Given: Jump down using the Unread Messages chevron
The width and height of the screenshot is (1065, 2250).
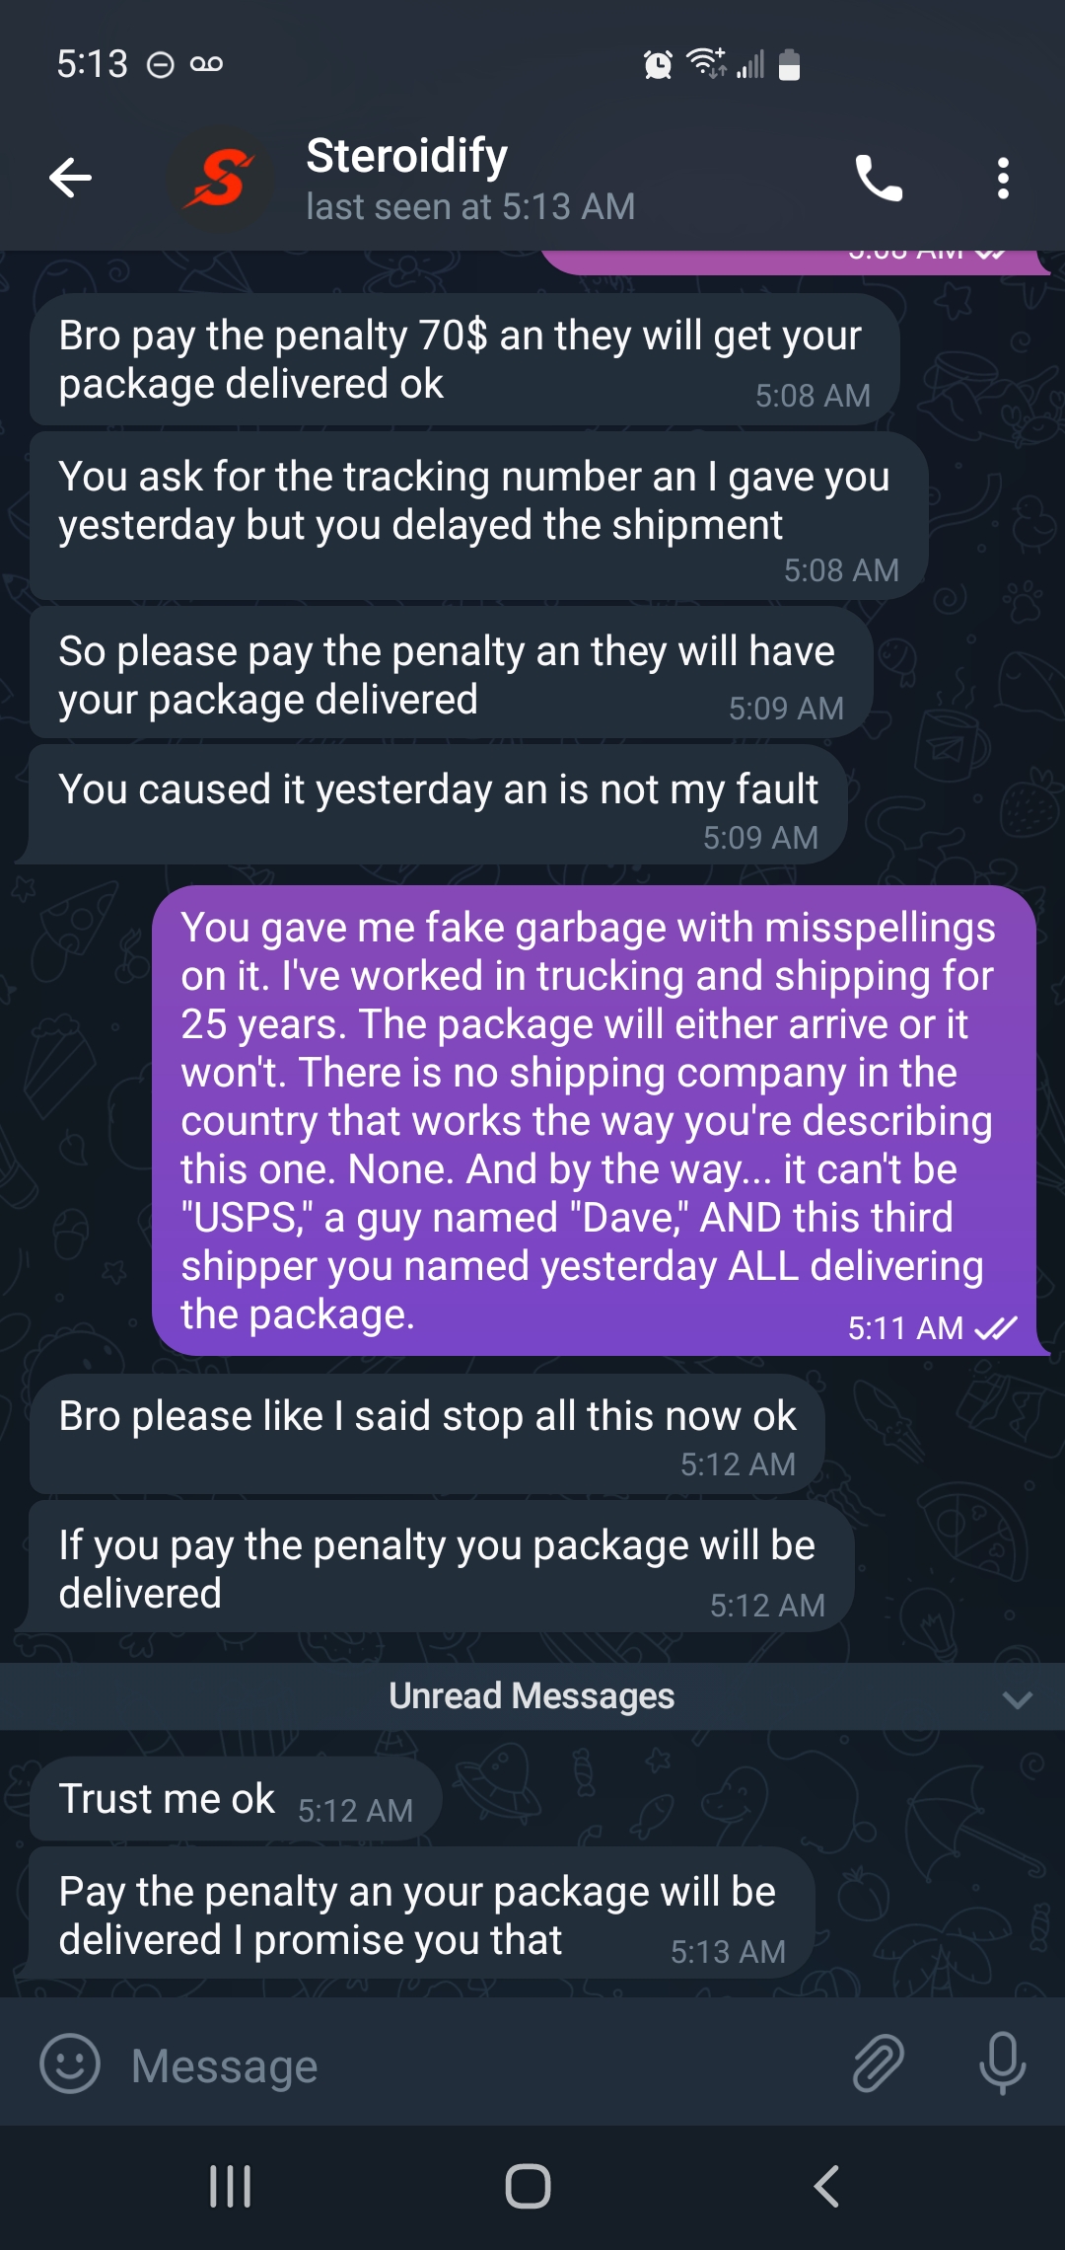Looking at the screenshot, I should [1017, 1698].
